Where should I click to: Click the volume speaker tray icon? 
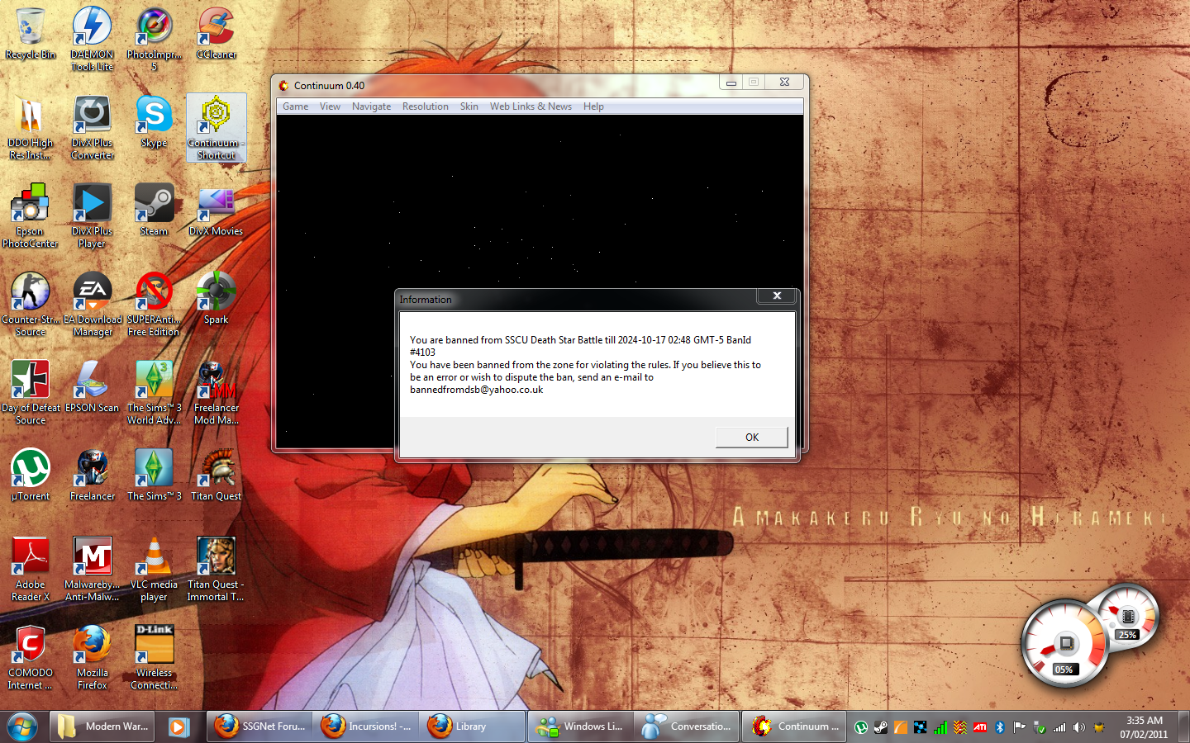pos(1079,727)
